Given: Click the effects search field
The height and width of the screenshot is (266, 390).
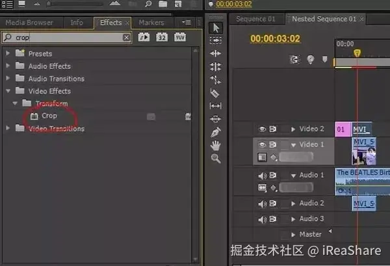Looking at the screenshot, I should click(x=67, y=38).
